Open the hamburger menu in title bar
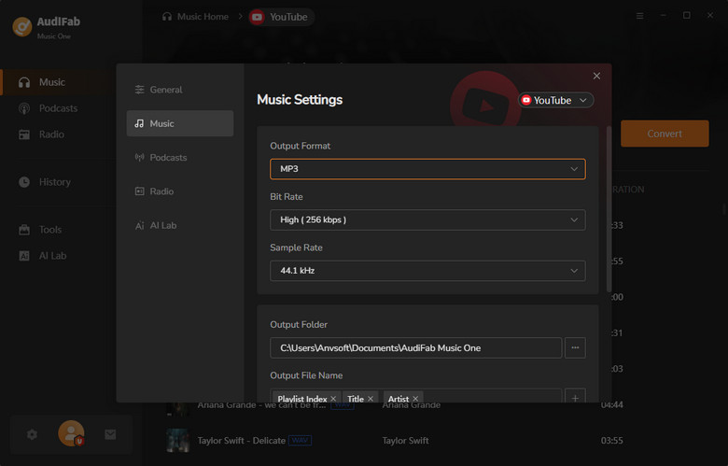This screenshot has width=728, height=466. (639, 16)
